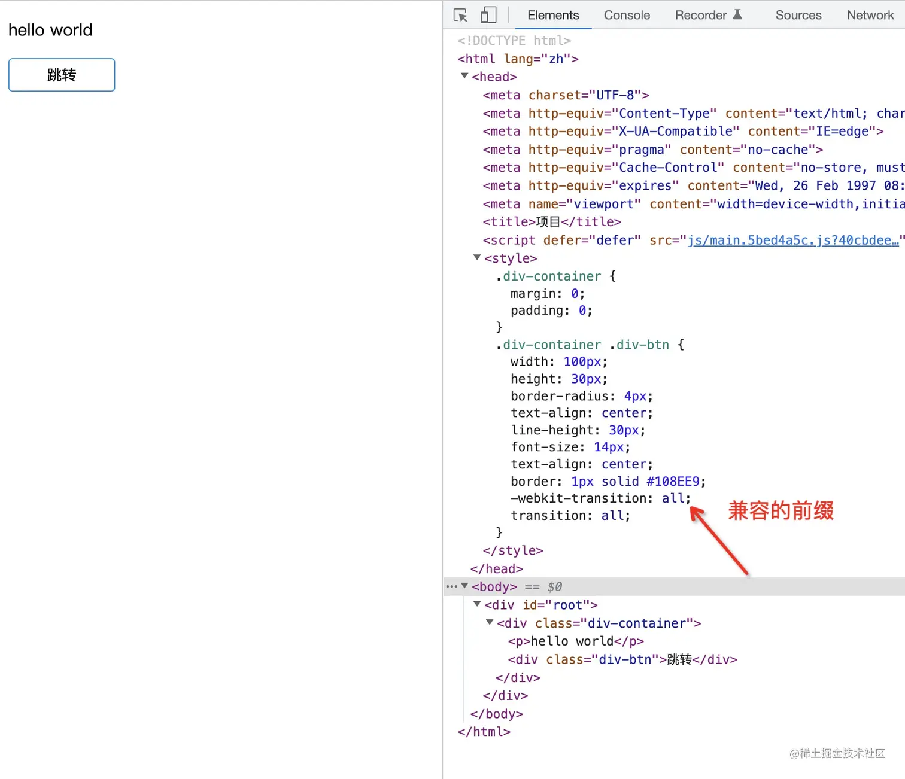905x779 pixels.
Task: Select the html lang="zh" node
Action: (x=518, y=59)
